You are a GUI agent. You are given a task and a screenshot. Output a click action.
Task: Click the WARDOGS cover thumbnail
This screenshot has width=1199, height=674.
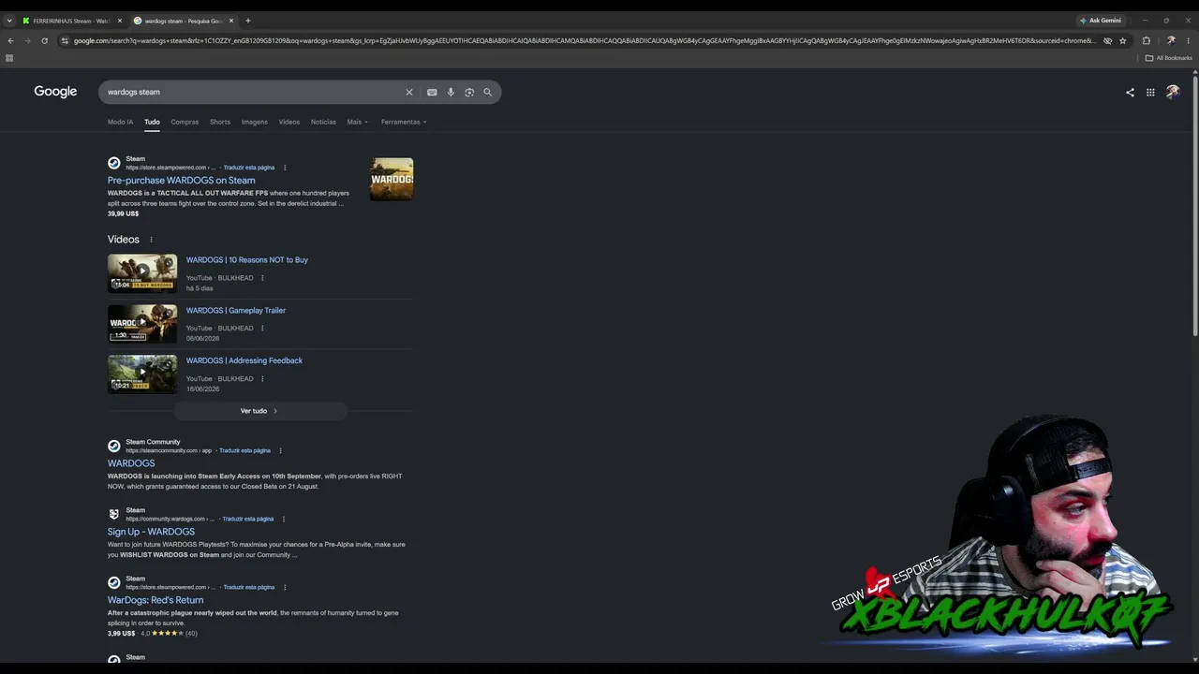point(392,179)
